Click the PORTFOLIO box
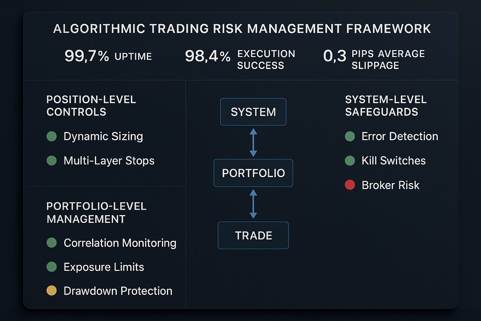This screenshot has height=321, width=481. pyautogui.click(x=253, y=173)
